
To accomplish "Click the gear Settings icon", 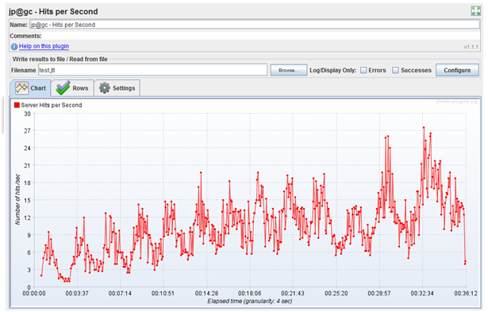I will click(x=105, y=88).
